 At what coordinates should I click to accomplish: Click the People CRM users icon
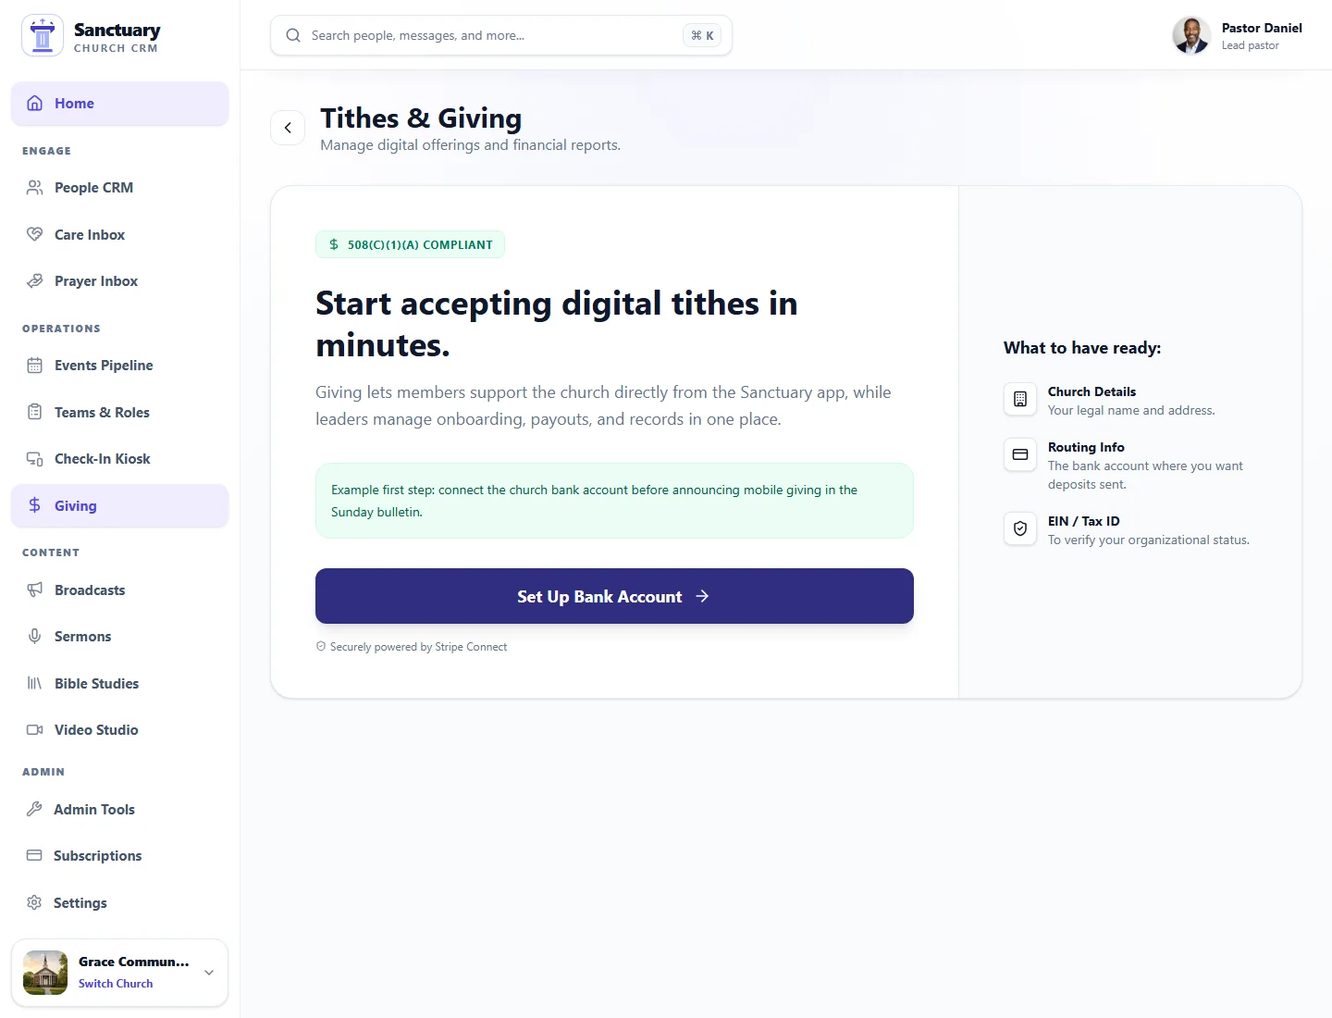pos(34,188)
